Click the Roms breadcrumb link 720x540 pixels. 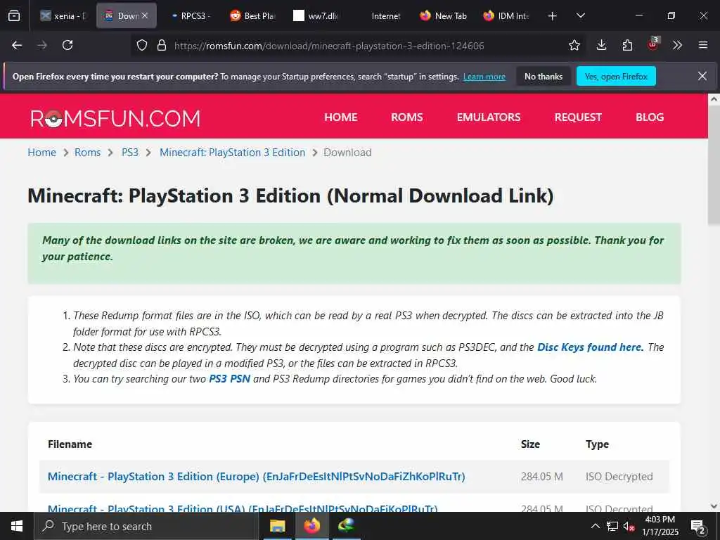coord(87,153)
